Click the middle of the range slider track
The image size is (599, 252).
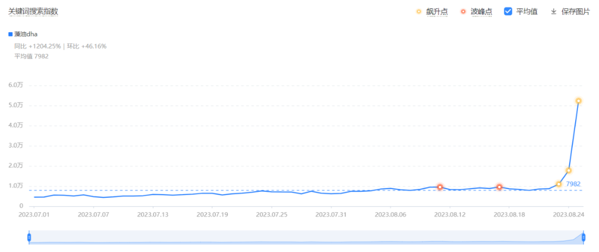[x=306, y=238]
